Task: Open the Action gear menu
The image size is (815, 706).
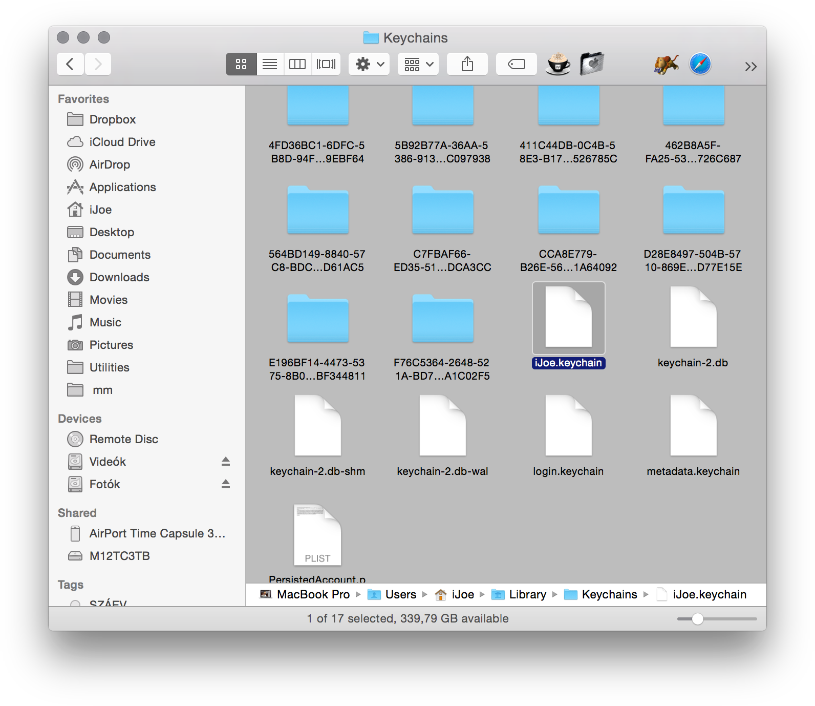Action: coord(369,64)
